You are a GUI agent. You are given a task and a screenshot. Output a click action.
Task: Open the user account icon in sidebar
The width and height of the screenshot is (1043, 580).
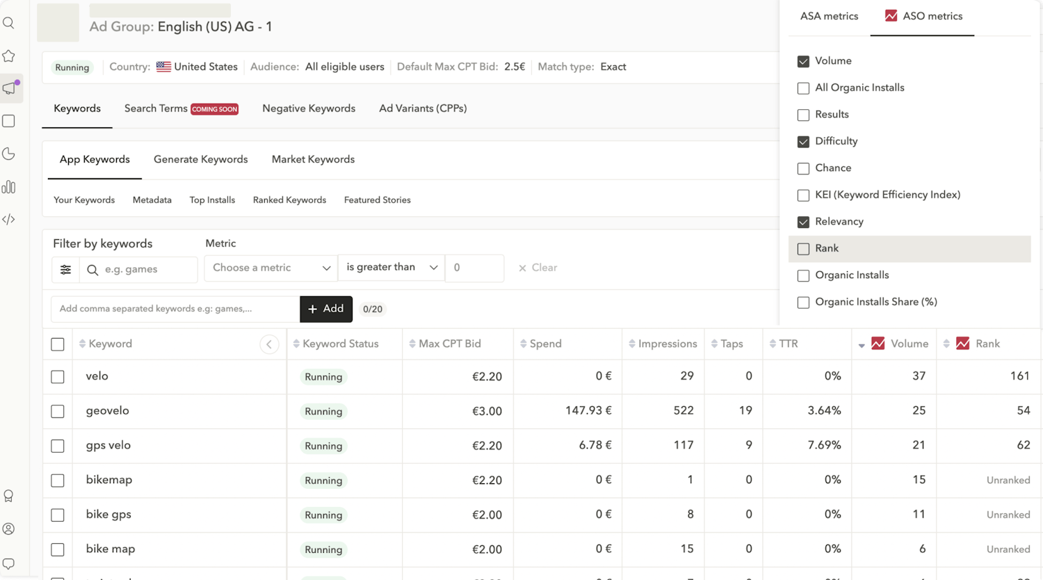(9, 529)
